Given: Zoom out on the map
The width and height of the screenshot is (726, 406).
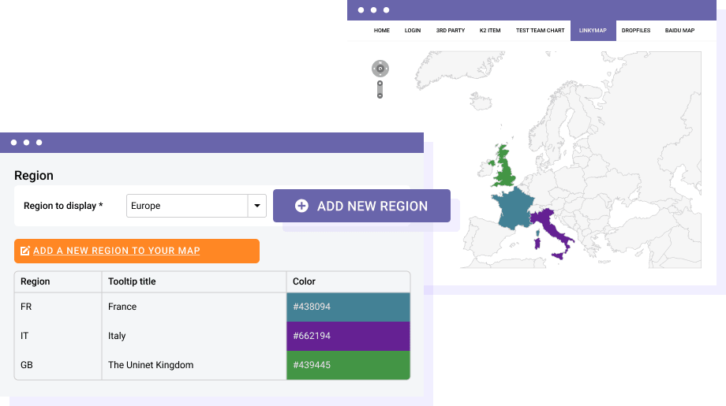Looking at the screenshot, I should 380,95.
